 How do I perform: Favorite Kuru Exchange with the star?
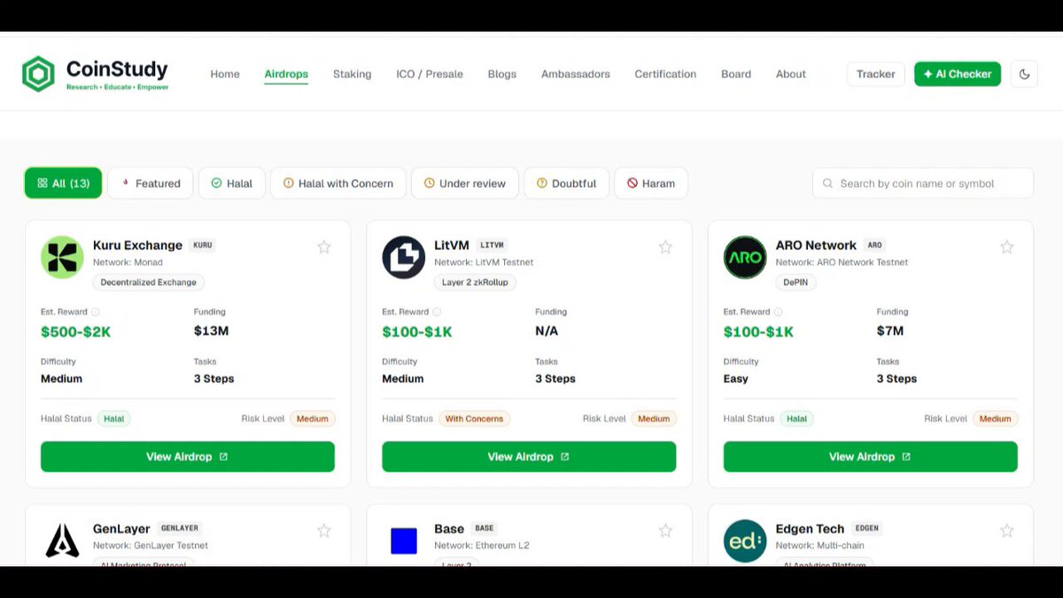click(324, 247)
